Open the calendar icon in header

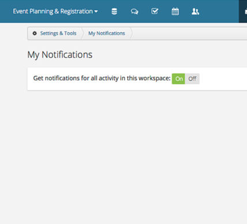175,12
